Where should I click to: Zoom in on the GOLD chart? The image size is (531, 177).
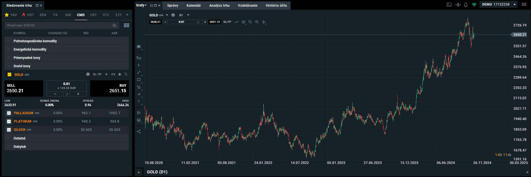tap(257, 22)
